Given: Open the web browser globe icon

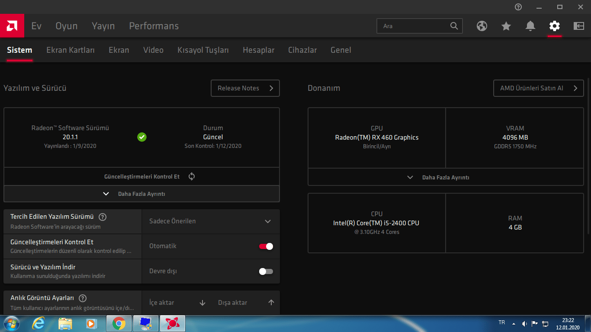Looking at the screenshot, I should click(482, 26).
